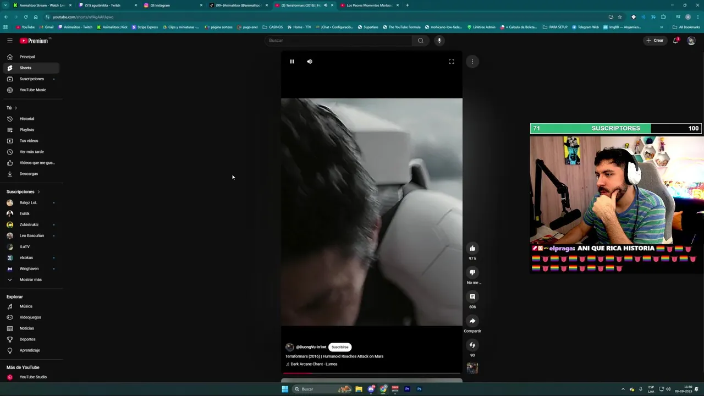Open Historial in the sidebar

(x=31, y=119)
